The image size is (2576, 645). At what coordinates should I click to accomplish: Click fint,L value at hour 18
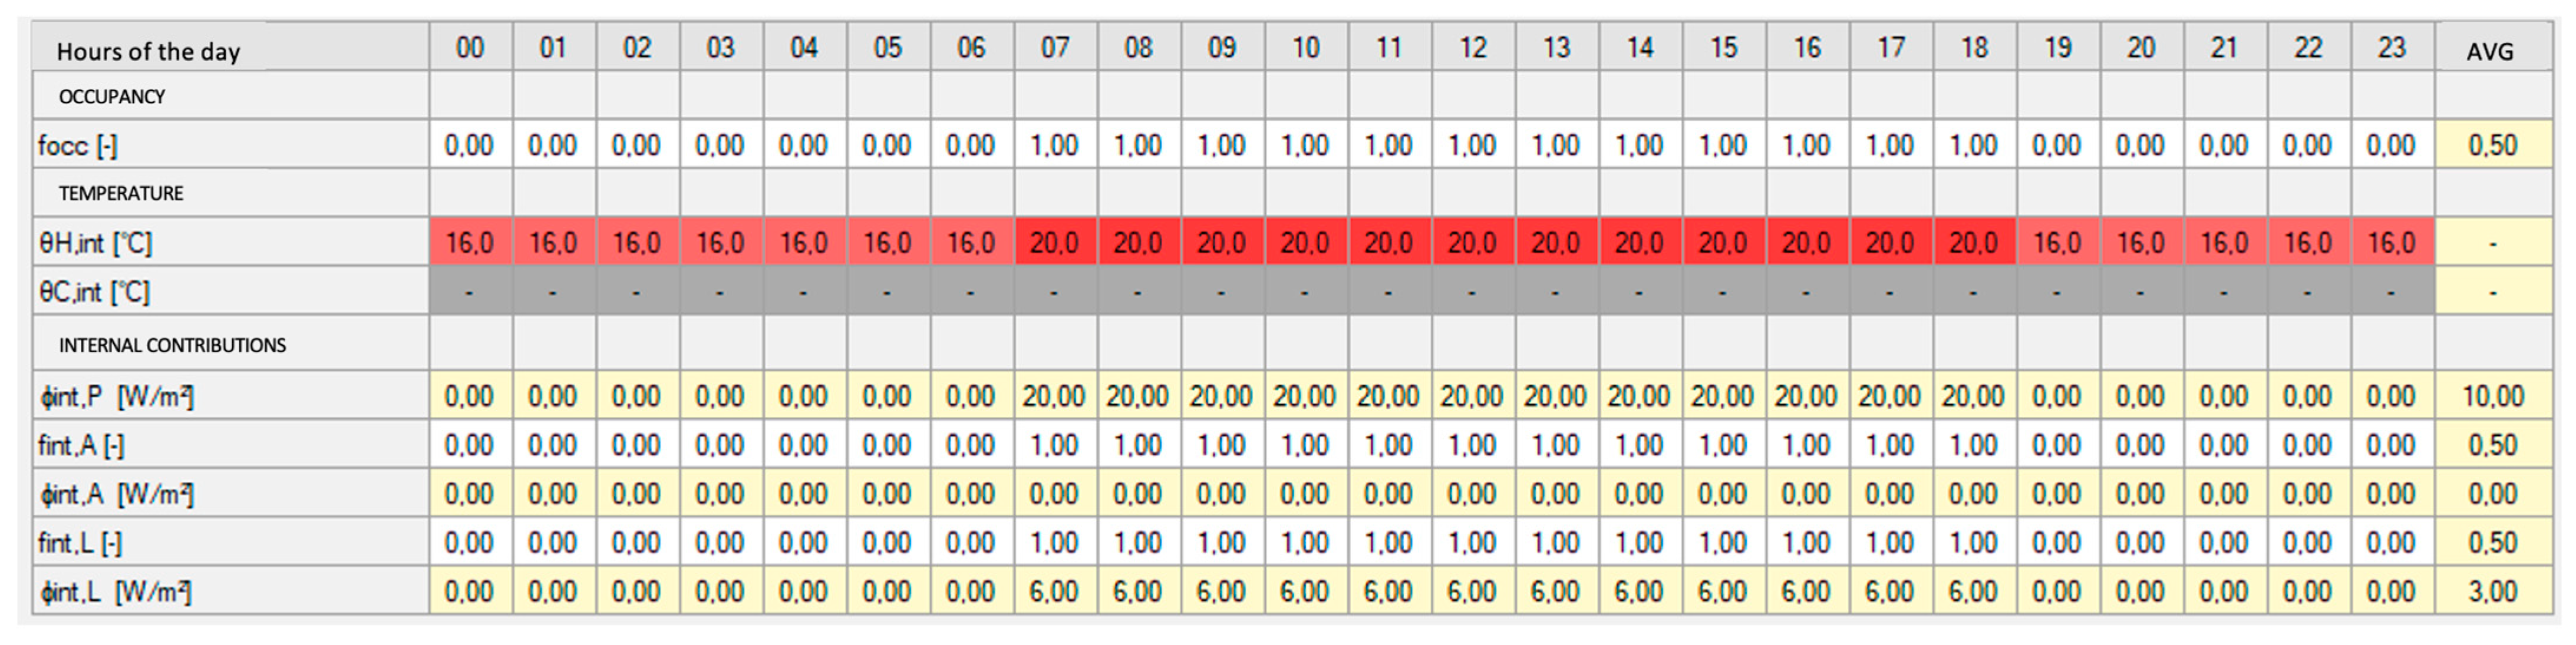pyautogui.click(x=1974, y=543)
